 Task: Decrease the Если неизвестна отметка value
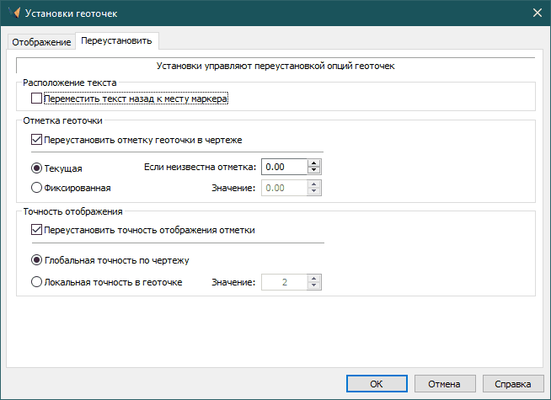pos(314,172)
